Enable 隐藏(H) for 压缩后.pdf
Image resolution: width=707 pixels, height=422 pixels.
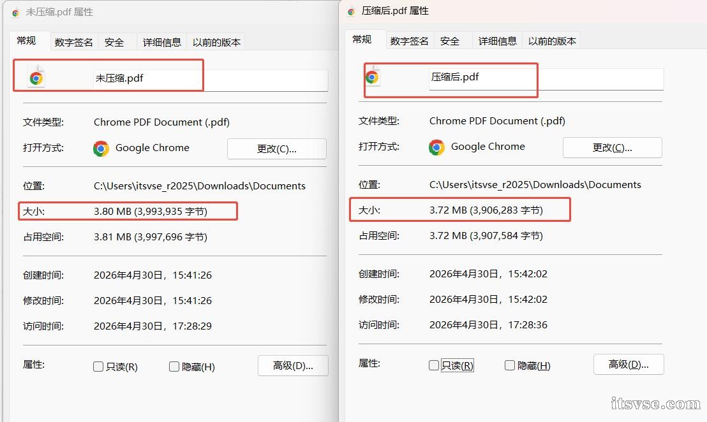(509, 366)
